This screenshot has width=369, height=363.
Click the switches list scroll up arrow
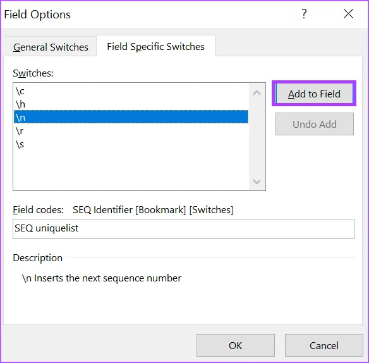pyautogui.click(x=257, y=93)
